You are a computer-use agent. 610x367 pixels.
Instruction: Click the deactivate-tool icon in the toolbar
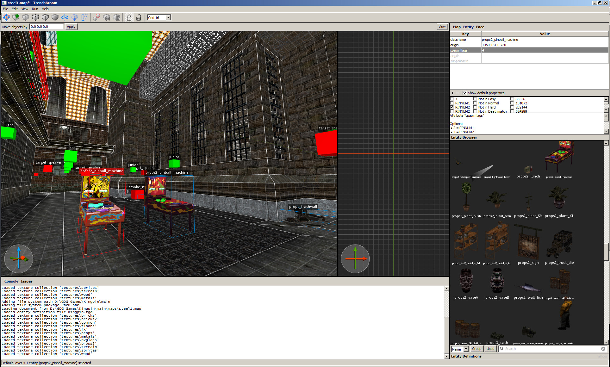point(6,17)
